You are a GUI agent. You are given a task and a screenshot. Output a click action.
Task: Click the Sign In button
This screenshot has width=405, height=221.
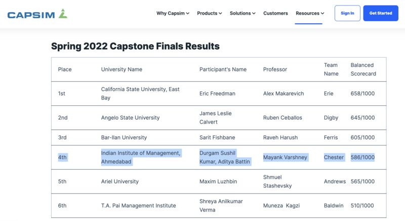tap(347, 13)
